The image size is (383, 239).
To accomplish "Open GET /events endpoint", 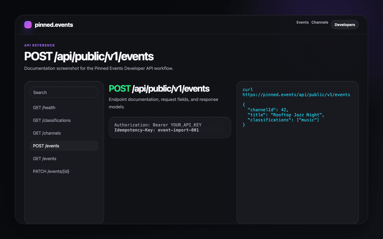I will (x=64, y=159).
